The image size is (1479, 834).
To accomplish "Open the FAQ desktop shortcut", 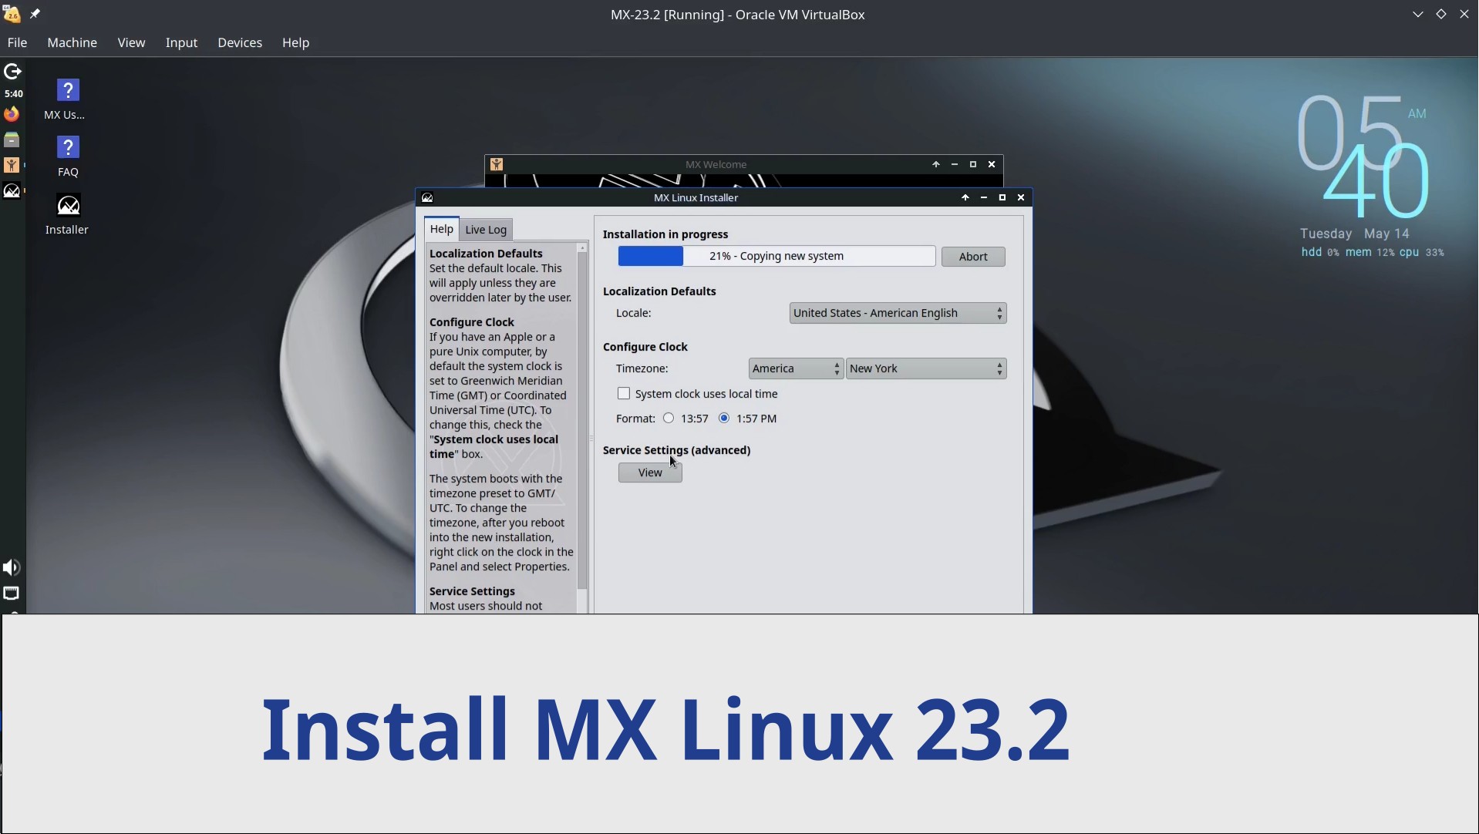I will click(68, 148).
